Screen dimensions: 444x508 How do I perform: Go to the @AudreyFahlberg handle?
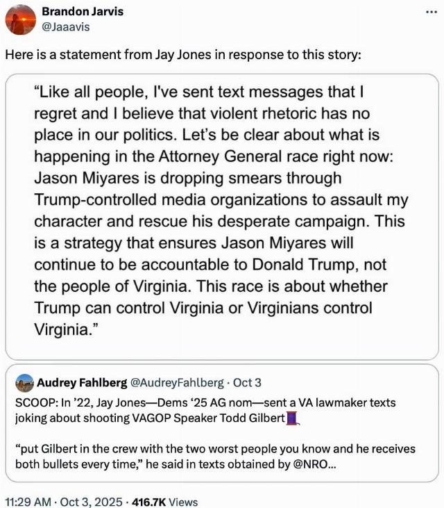[177, 383]
